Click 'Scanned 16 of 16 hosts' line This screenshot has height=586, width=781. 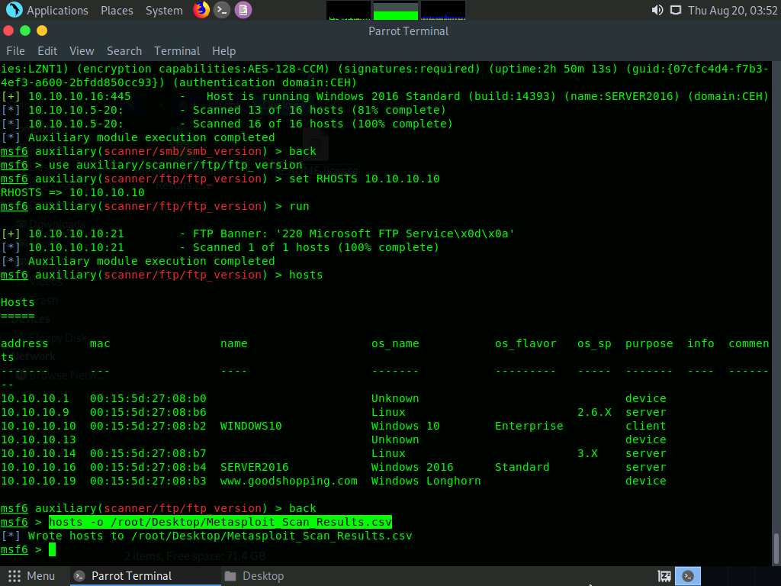click(x=227, y=124)
